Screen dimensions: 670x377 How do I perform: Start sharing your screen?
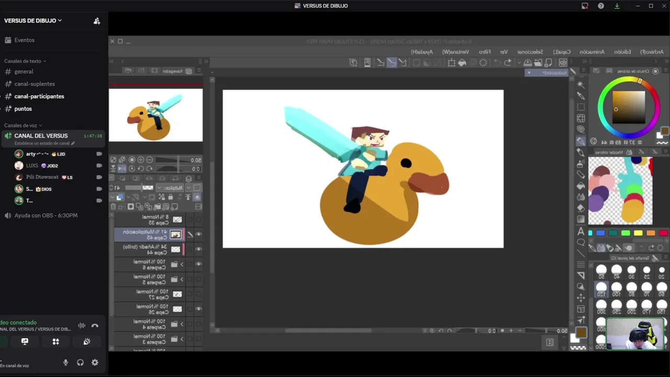coord(25,341)
